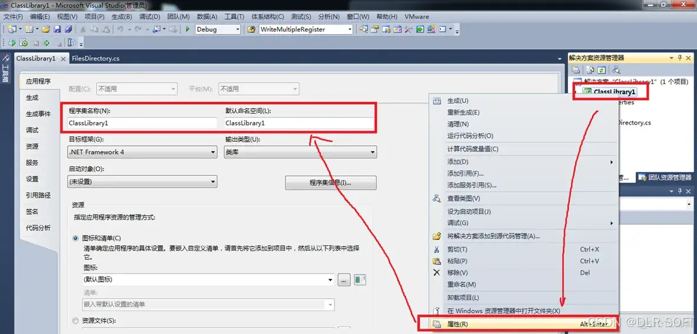Open the 生成事件 side tab
This screenshot has width=697, height=334.
point(38,113)
